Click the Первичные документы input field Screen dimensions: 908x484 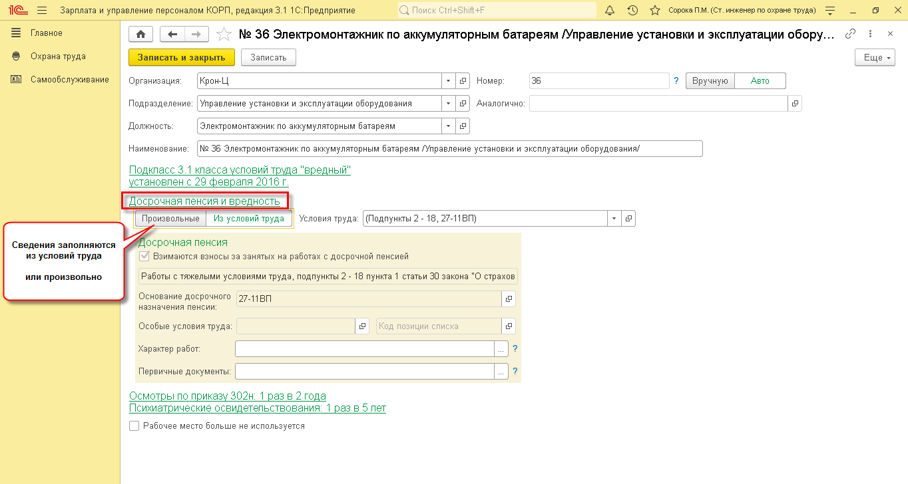pyautogui.click(x=365, y=371)
